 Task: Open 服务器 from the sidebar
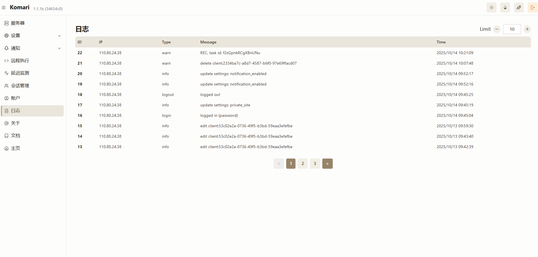coord(18,23)
